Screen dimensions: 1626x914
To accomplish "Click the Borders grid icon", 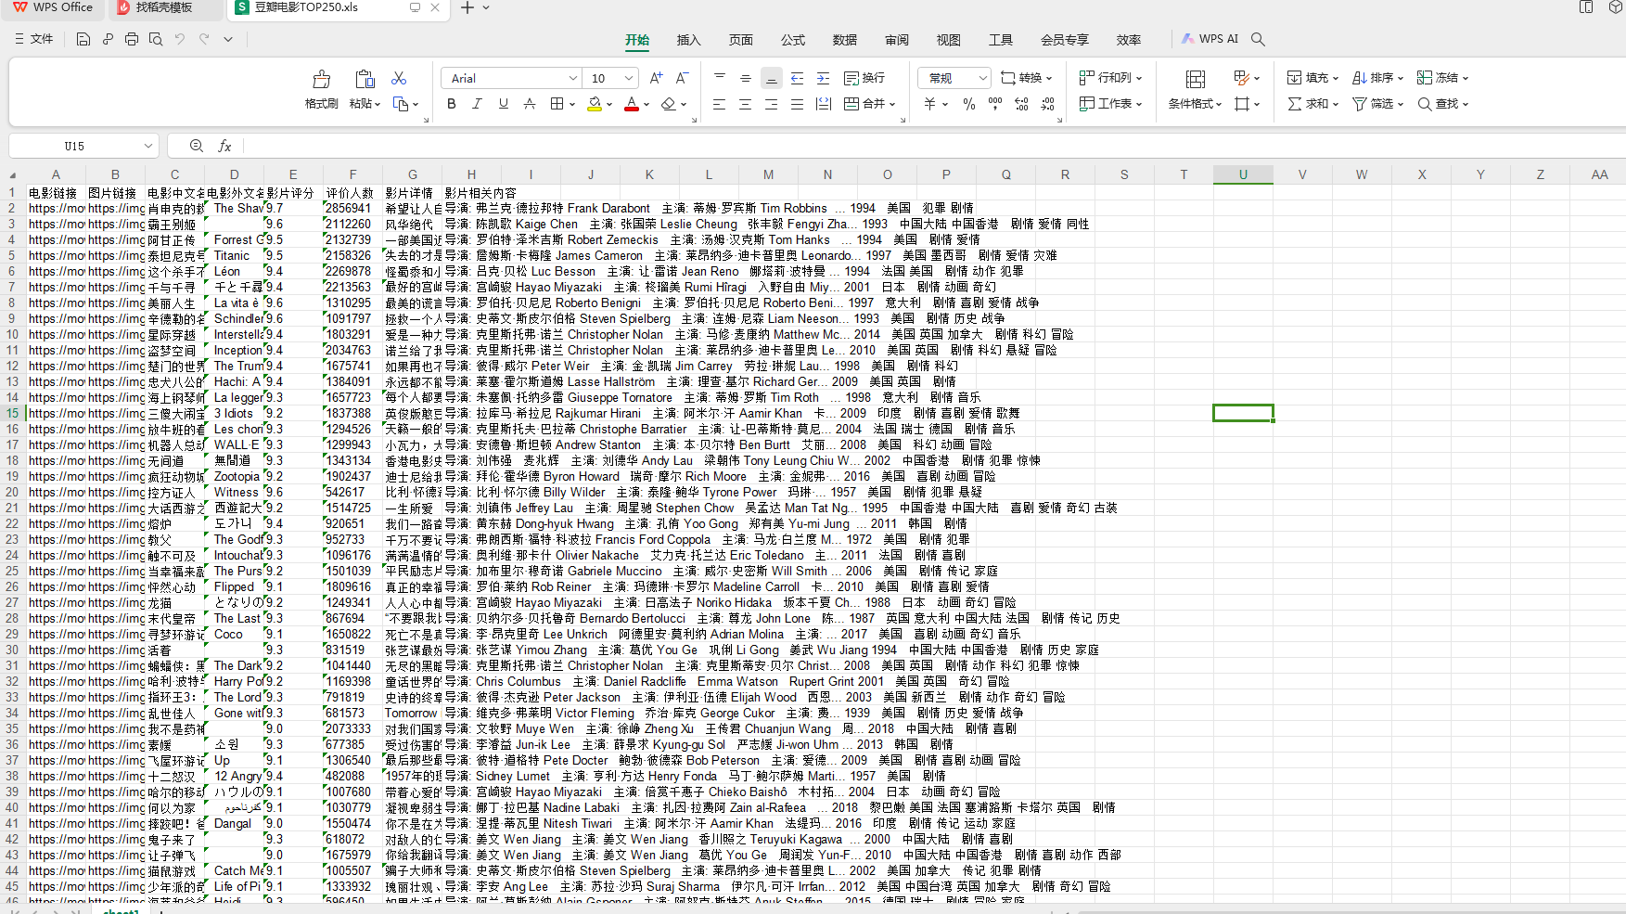I will coord(557,104).
